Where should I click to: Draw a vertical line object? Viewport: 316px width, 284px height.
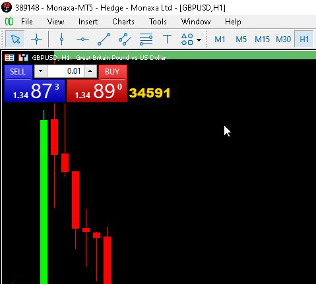pyautogui.click(x=61, y=40)
